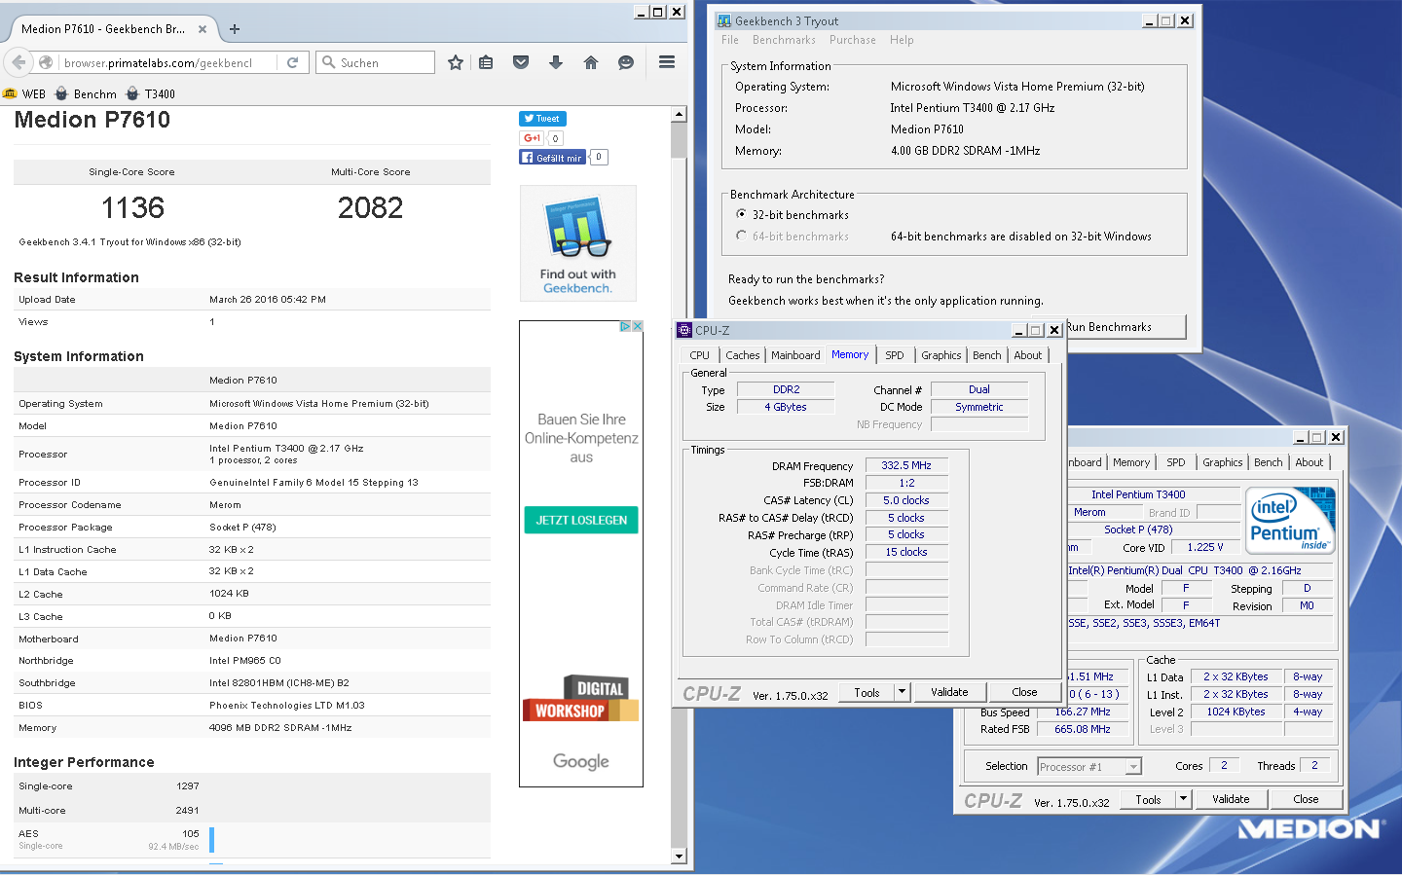Switch to Caches tab in front CPU-Z
This screenshot has width=1402, height=876.
click(x=742, y=355)
